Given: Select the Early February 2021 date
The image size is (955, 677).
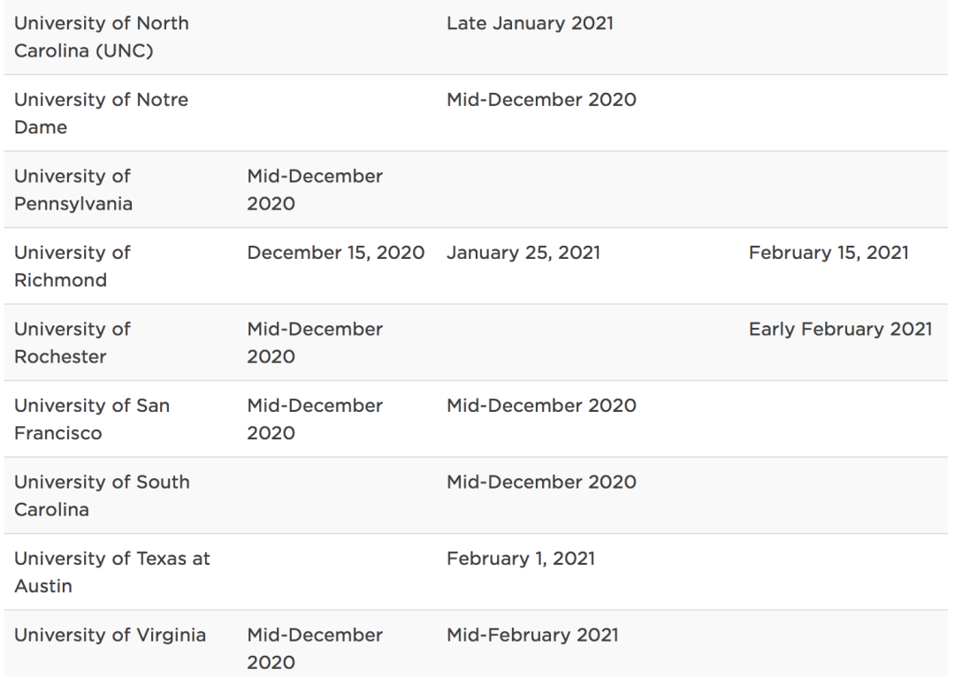Looking at the screenshot, I should [840, 330].
